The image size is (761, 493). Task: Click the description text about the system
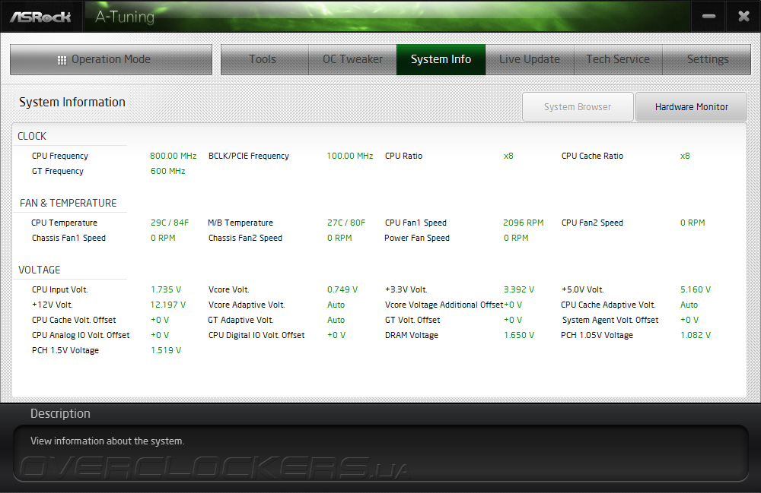(x=108, y=441)
